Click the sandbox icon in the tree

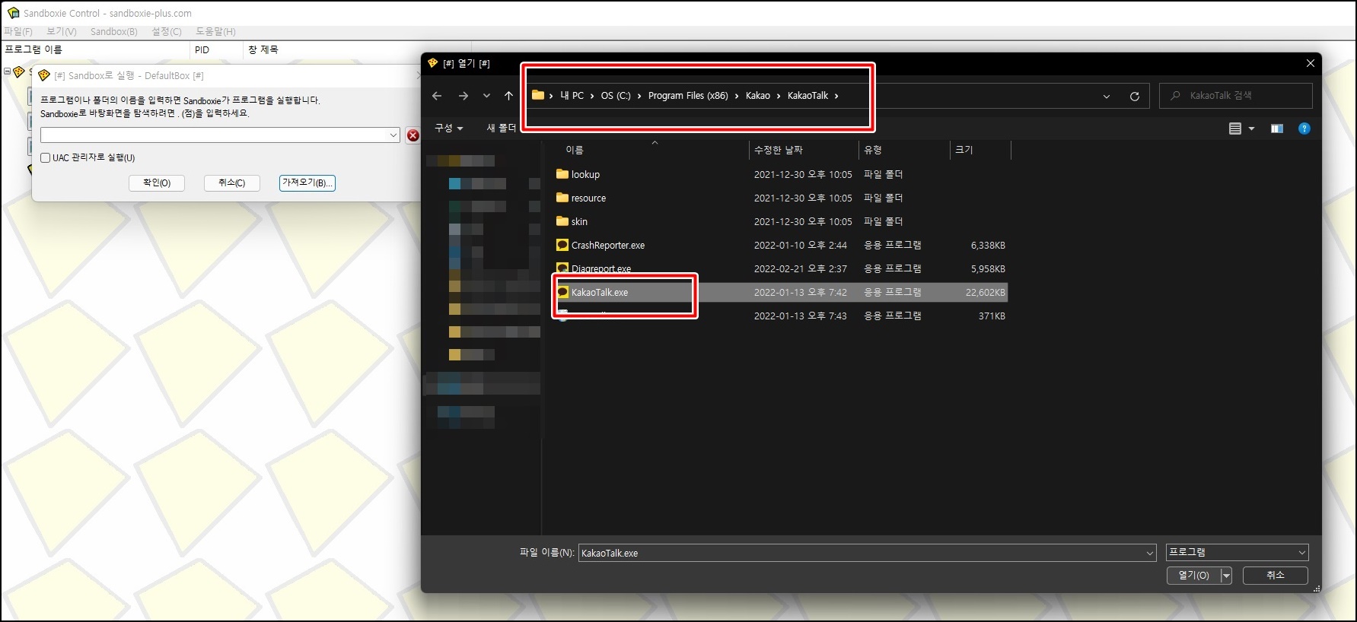click(20, 71)
